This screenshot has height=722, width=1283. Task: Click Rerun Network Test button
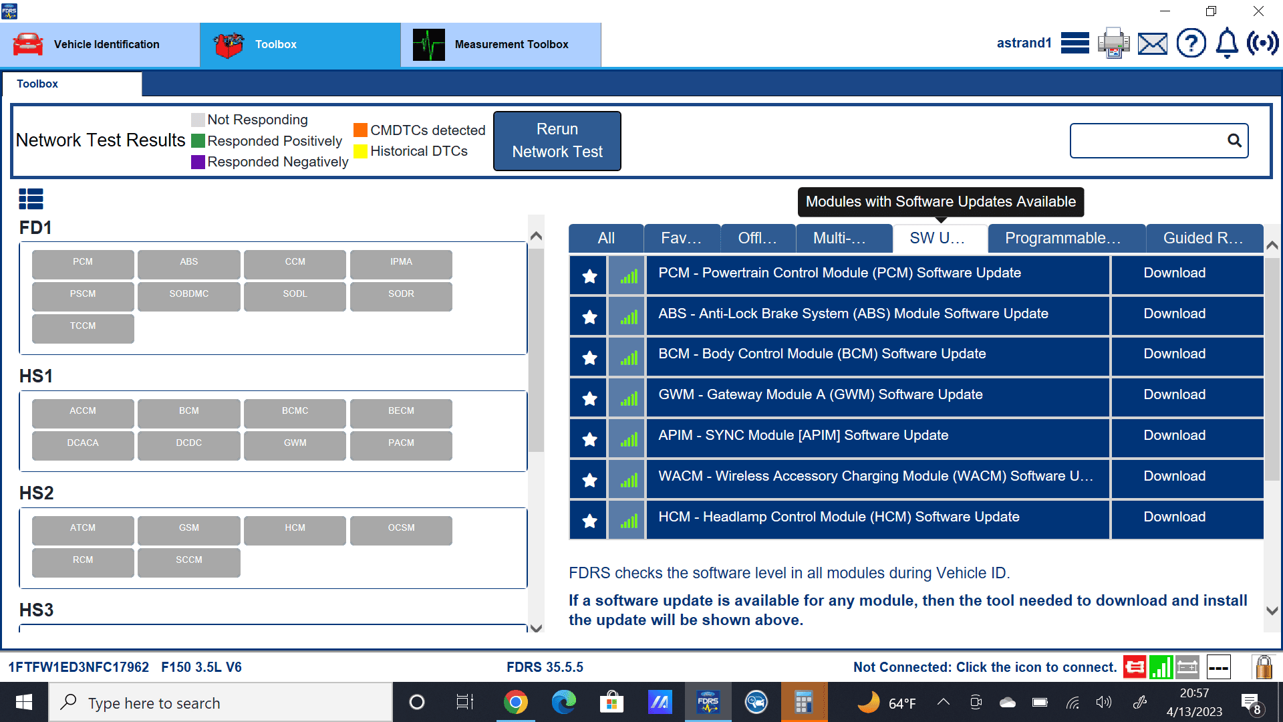point(557,140)
